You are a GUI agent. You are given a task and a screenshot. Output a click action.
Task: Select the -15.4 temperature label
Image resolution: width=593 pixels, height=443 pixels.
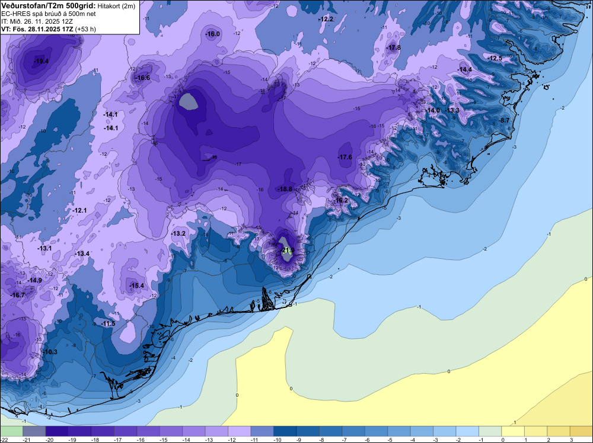coord(136,285)
